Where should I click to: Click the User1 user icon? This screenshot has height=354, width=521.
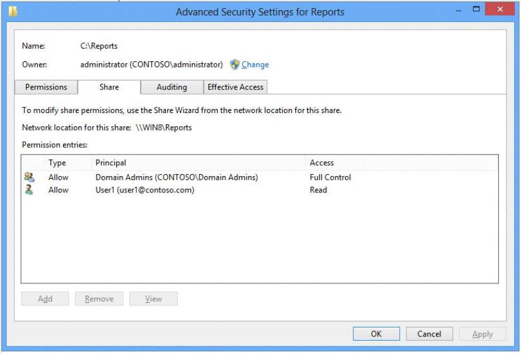pyautogui.click(x=29, y=190)
